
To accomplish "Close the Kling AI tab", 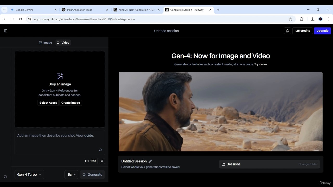I will (159, 10).
